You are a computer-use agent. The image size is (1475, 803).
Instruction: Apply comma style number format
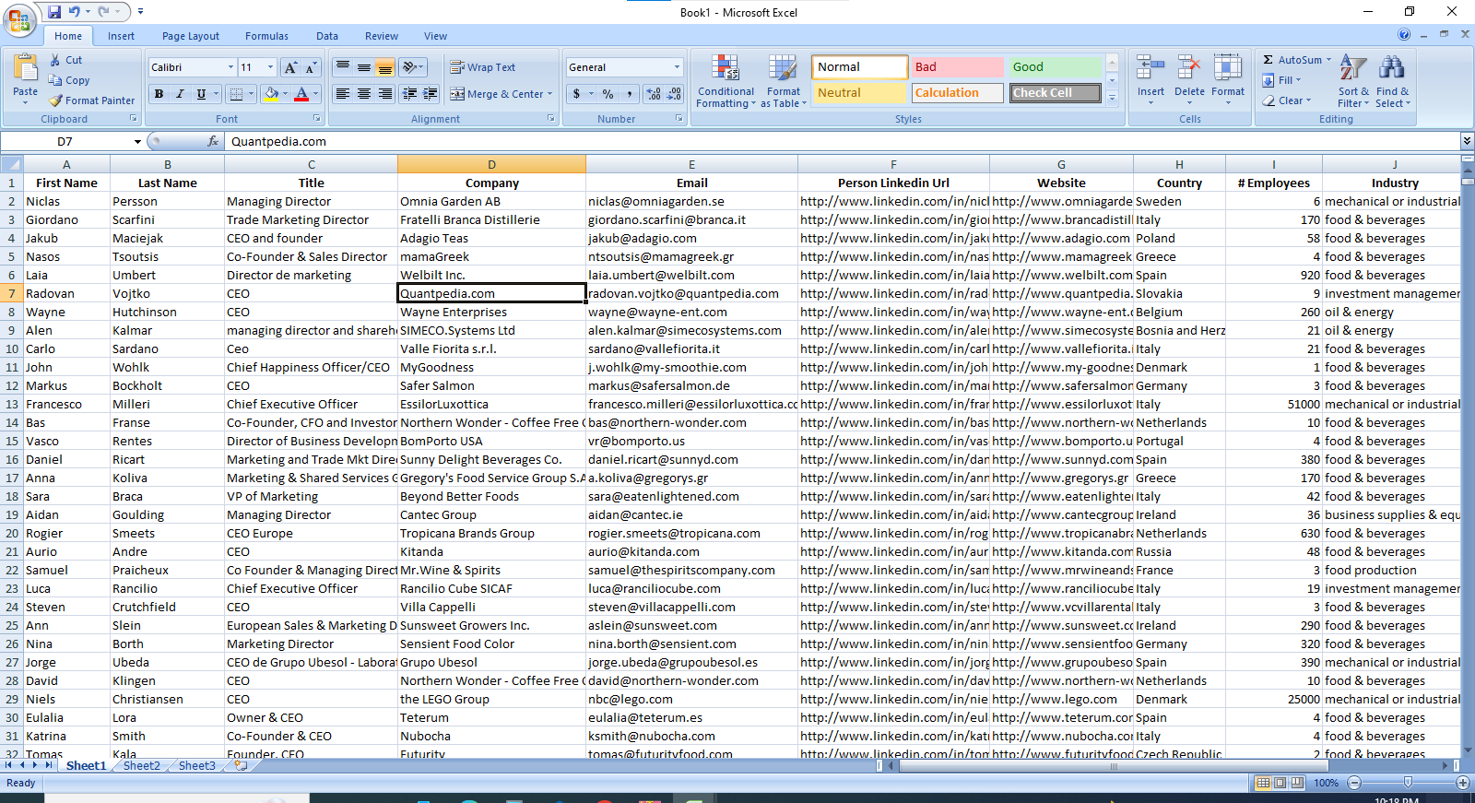point(630,94)
